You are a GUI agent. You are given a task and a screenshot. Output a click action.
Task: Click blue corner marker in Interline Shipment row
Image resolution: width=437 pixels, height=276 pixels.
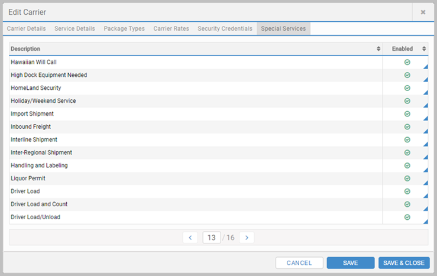426,144
